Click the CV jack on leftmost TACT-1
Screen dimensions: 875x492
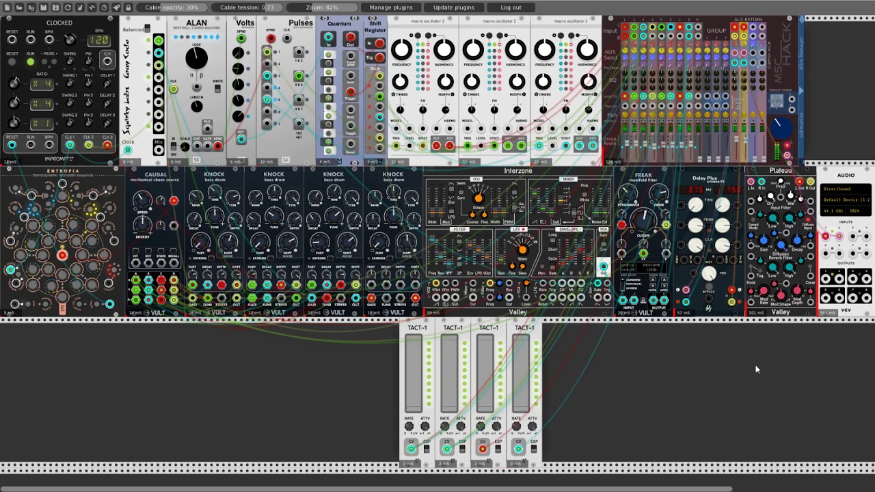(411, 449)
